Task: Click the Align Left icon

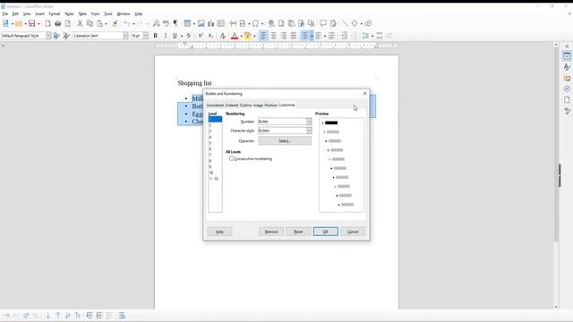Action: click(x=263, y=36)
